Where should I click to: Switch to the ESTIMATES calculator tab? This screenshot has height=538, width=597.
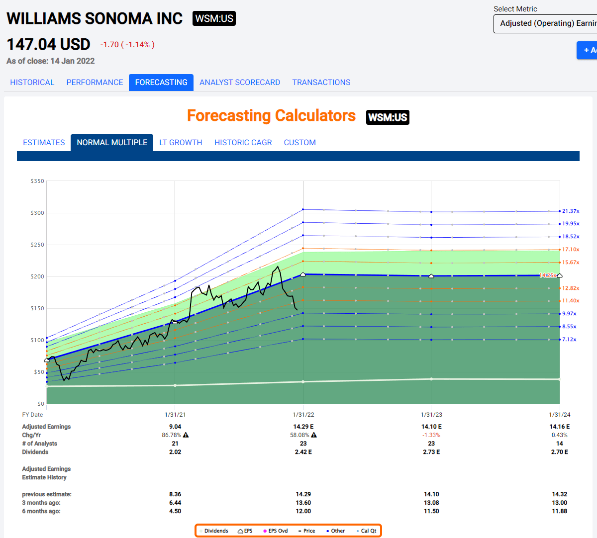pyautogui.click(x=44, y=143)
